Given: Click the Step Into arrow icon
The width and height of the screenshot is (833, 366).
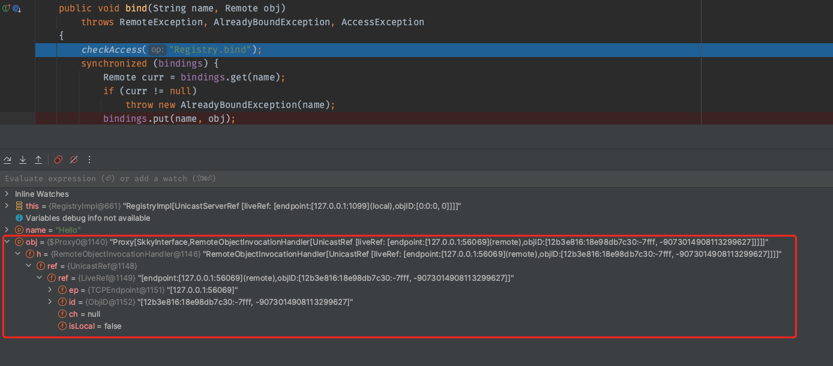Looking at the screenshot, I should tap(23, 160).
